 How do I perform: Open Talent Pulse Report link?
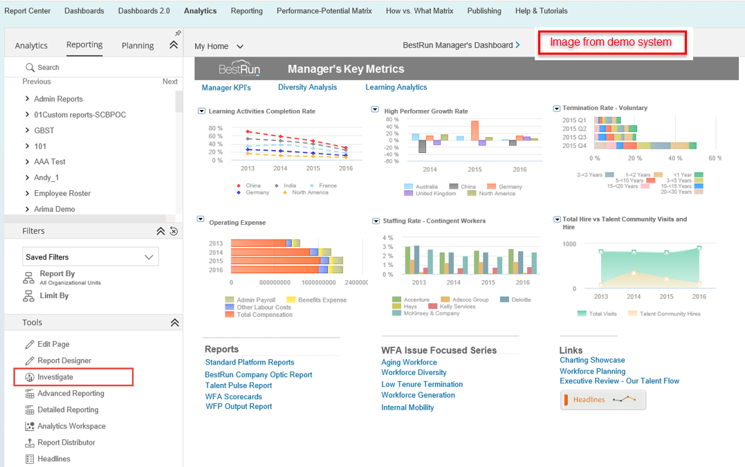tap(239, 386)
